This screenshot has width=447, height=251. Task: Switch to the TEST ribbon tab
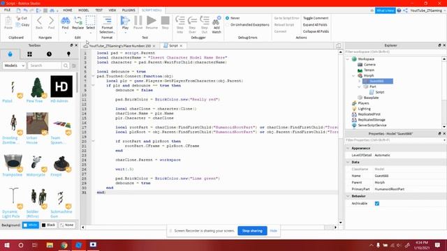point(99,10)
